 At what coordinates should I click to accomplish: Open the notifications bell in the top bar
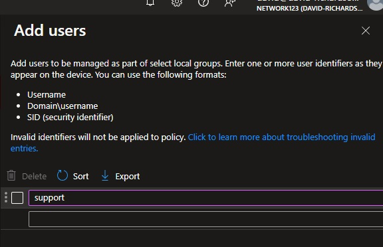[x=150, y=3]
